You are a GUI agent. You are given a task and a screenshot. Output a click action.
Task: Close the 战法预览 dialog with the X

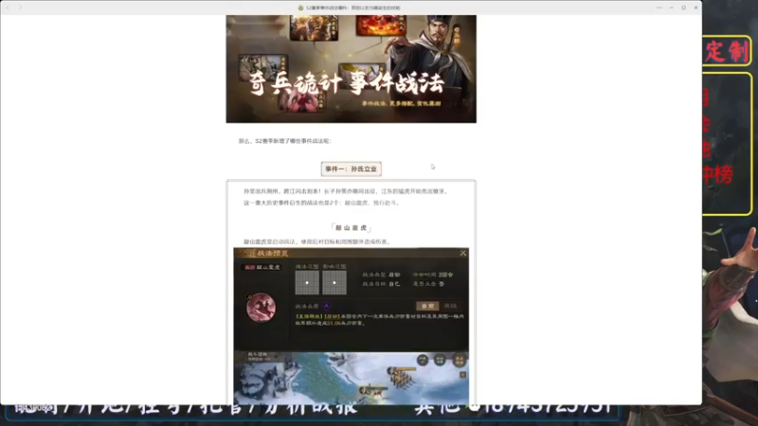click(462, 253)
